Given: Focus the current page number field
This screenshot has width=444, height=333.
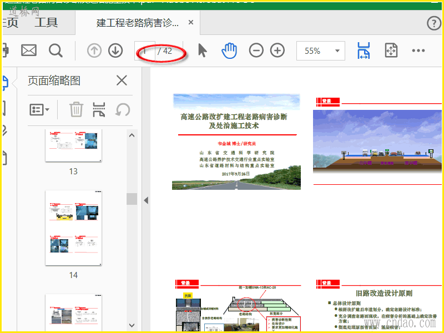Looking at the screenshot, I should pyautogui.click(x=145, y=51).
